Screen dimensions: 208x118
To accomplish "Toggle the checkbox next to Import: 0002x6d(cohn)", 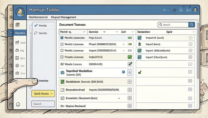I will [139, 50].
